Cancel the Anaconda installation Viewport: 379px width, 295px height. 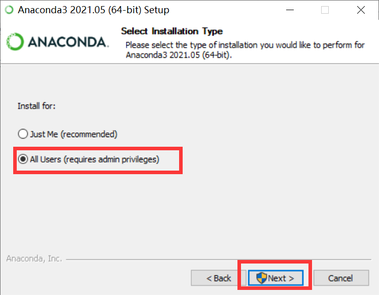[x=341, y=278]
